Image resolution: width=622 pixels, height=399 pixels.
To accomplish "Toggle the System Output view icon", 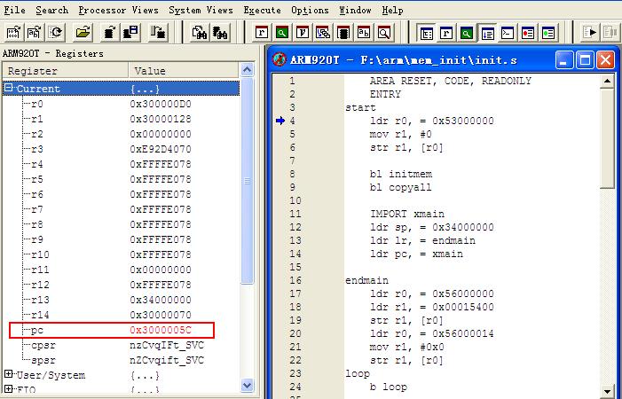I will [487, 34].
